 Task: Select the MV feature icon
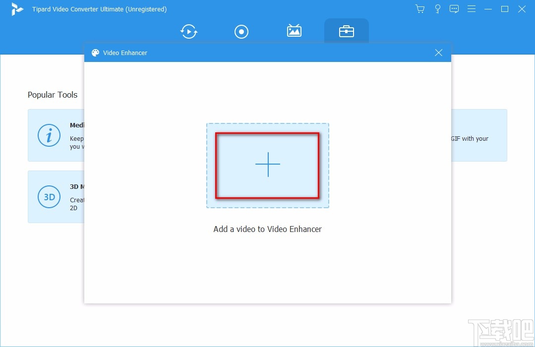294,31
